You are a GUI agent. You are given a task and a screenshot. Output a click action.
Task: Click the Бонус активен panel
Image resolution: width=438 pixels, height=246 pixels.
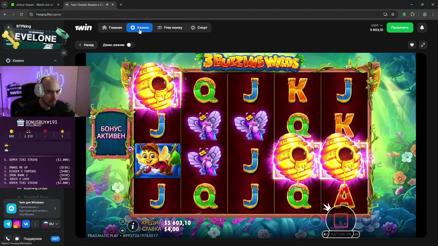click(111, 132)
